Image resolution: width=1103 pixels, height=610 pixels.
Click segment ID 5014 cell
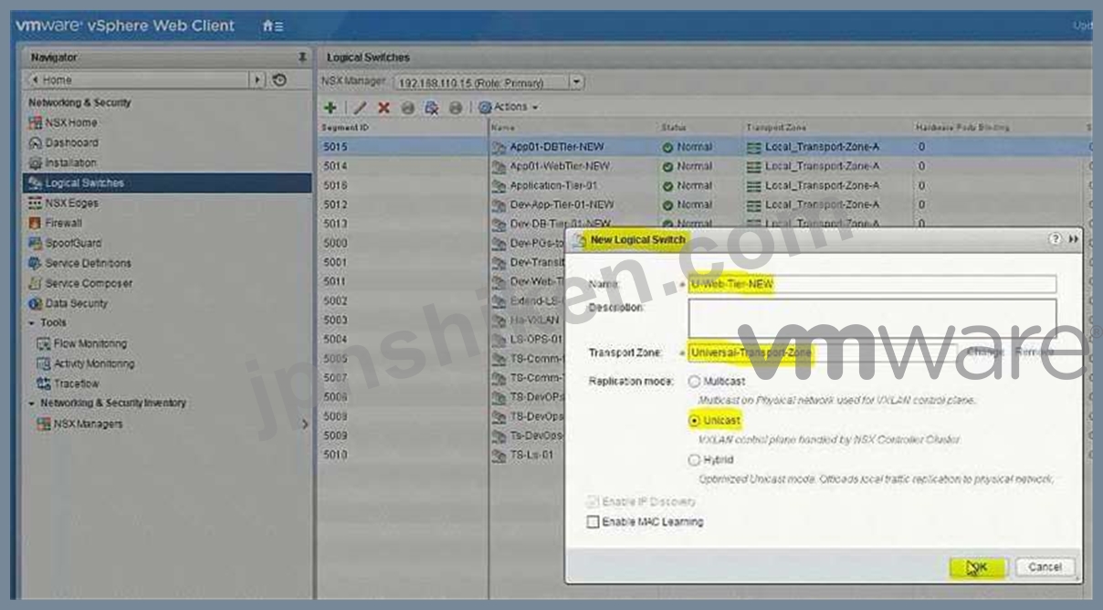click(x=335, y=166)
